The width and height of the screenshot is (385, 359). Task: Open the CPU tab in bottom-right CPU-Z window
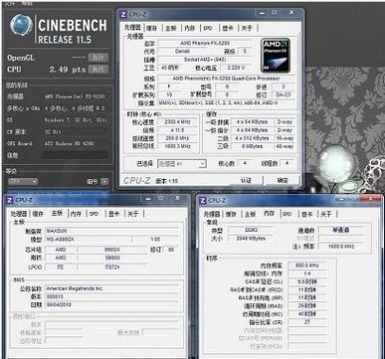(212, 214)
